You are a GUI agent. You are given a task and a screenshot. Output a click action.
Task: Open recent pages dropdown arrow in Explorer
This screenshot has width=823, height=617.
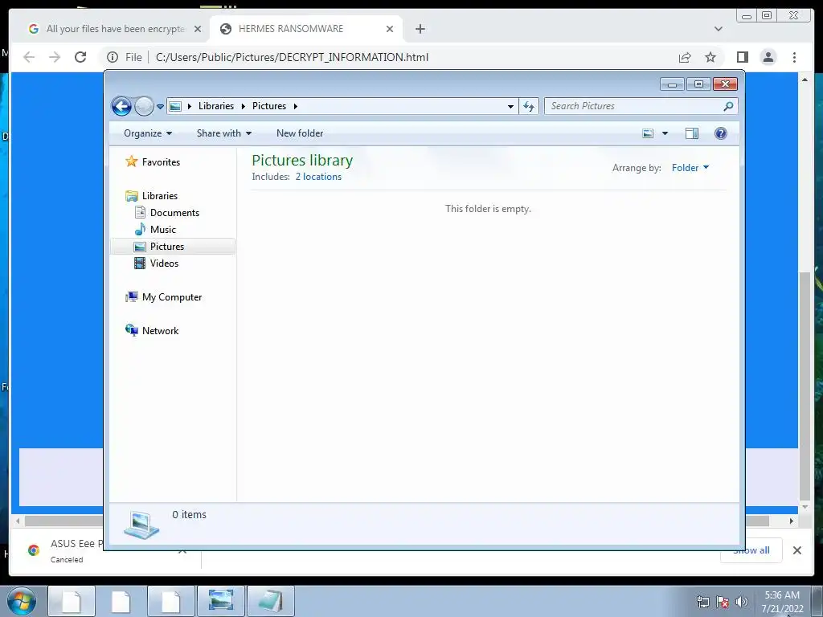pos(160,107)
